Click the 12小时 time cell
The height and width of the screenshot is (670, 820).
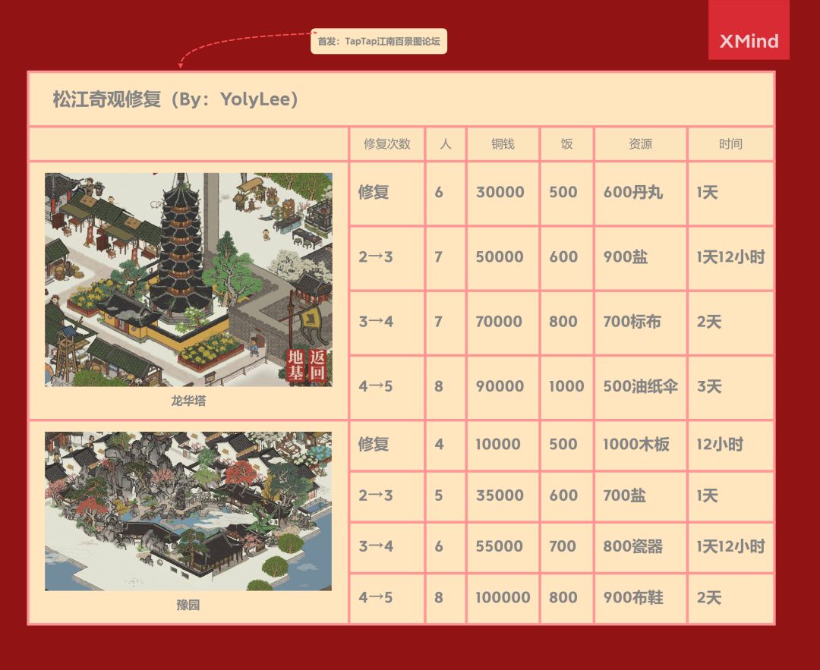[x=730, y=445]
